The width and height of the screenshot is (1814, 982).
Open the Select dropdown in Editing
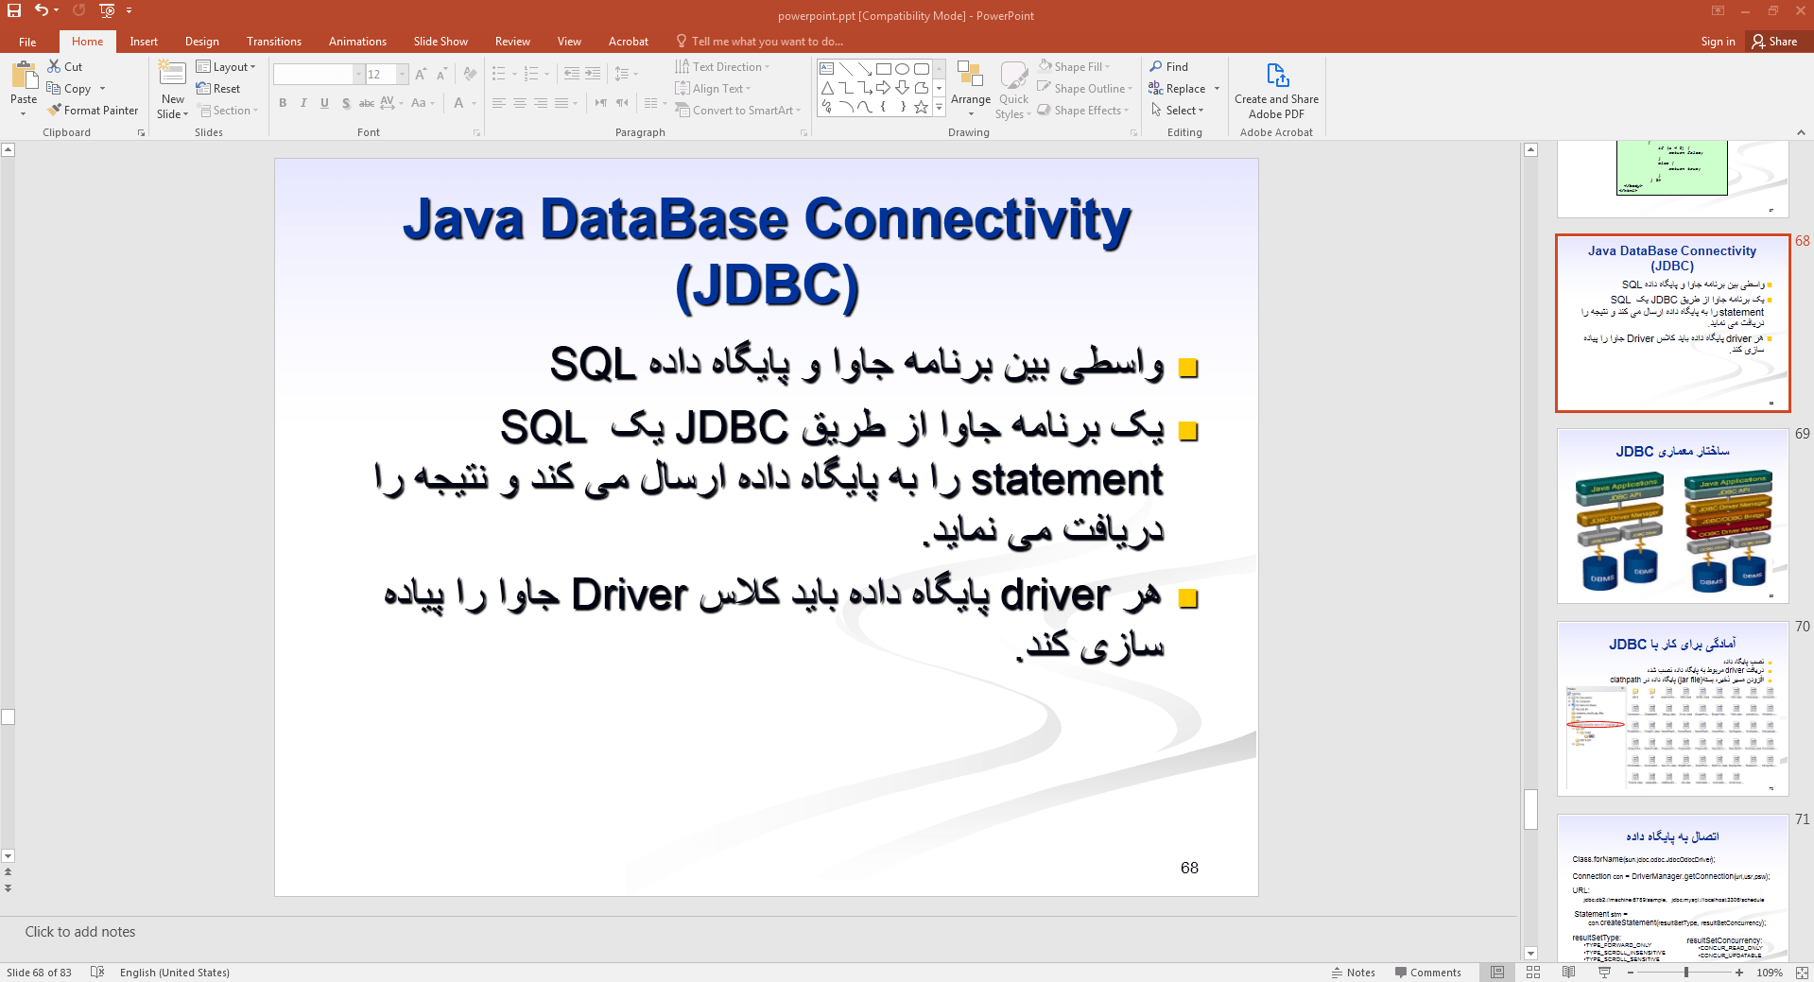pyautogui.click(x=1178, y=110)
